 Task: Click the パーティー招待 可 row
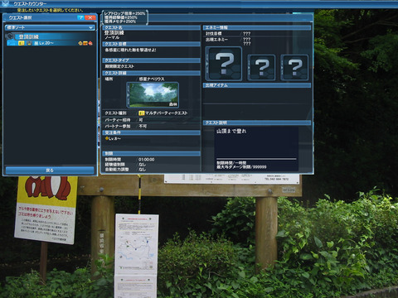pyautogui.click(x=152, y=120)
